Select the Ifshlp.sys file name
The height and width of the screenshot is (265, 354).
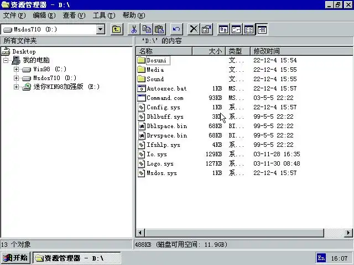coord(164,145)
